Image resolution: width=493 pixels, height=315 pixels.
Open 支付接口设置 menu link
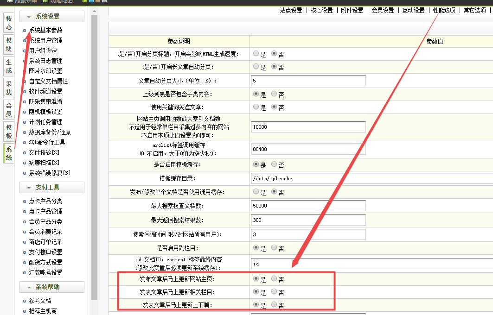pyautogui.click(x=45, y=252)
